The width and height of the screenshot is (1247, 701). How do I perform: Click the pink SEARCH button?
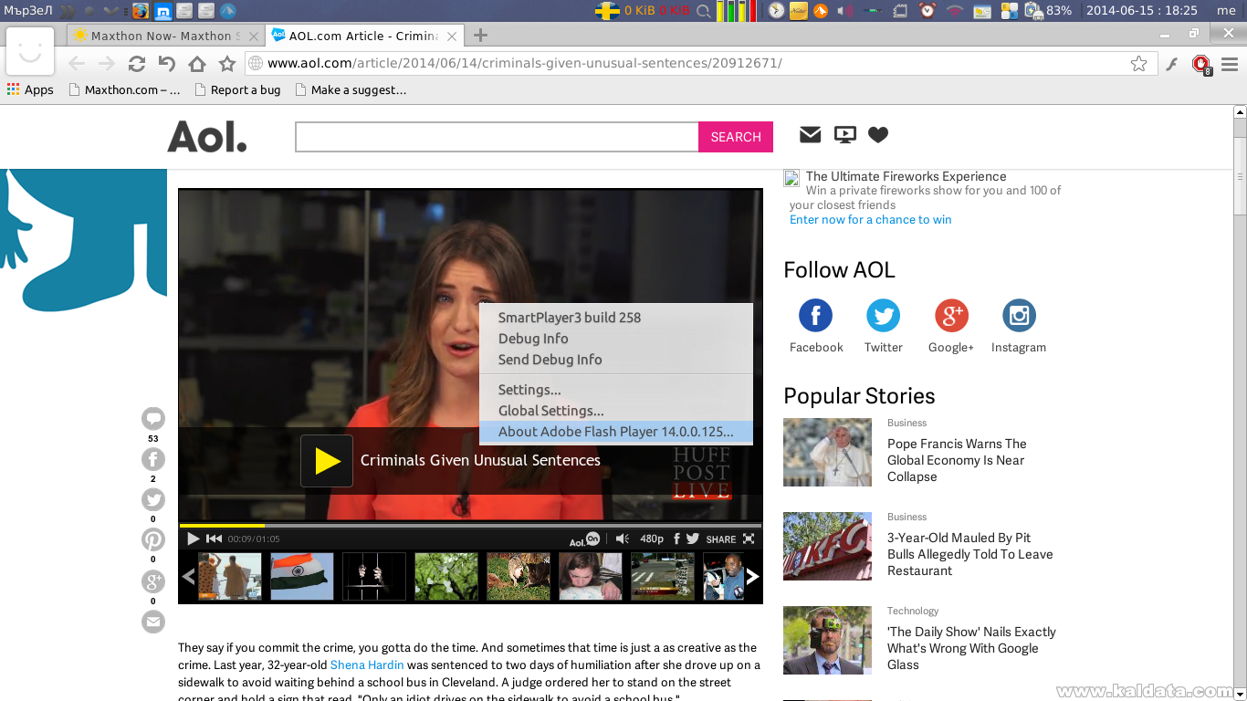pos(736,137)
